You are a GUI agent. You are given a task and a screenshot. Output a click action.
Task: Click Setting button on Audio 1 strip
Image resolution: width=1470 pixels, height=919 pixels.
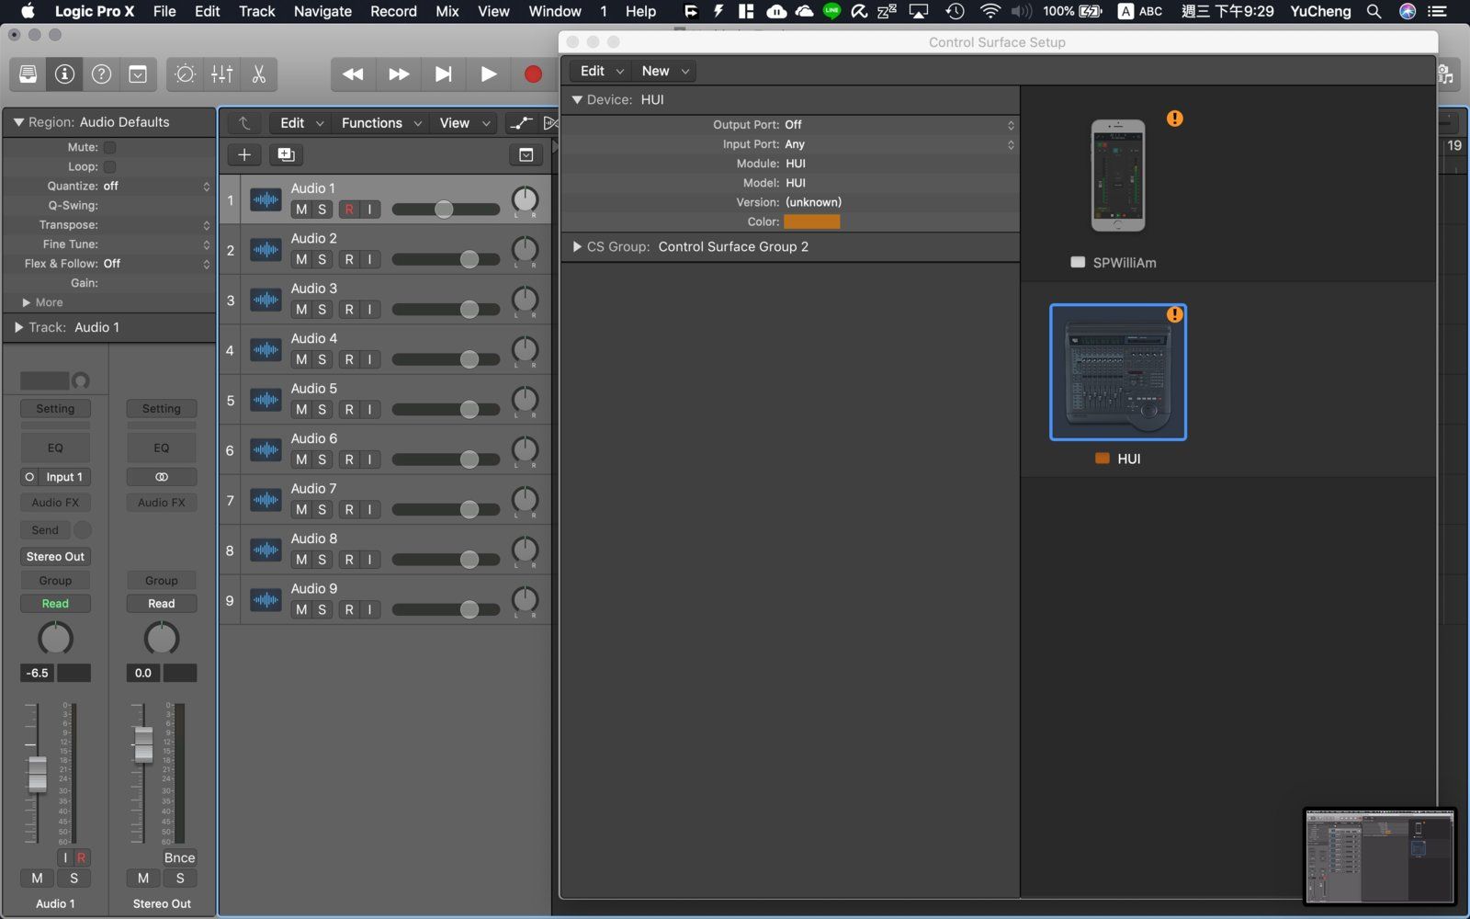click(x=55, y=408)
